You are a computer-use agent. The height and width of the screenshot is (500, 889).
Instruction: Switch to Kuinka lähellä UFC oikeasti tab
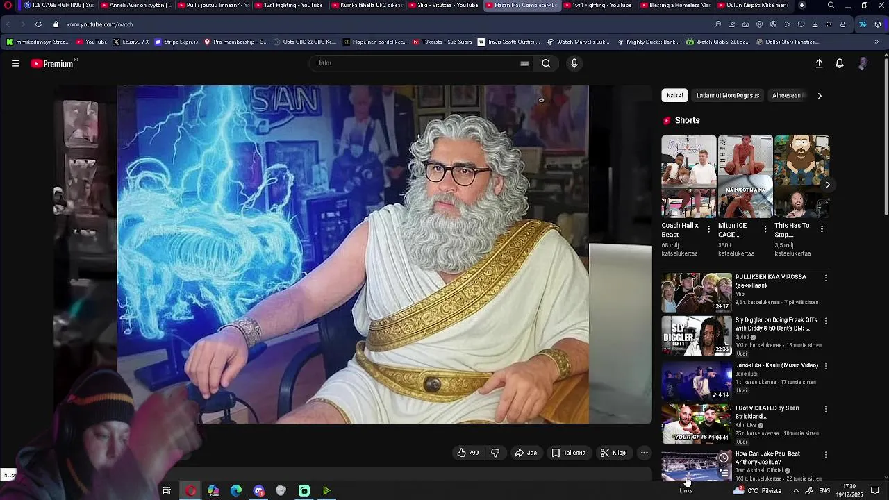coord(366,6)
